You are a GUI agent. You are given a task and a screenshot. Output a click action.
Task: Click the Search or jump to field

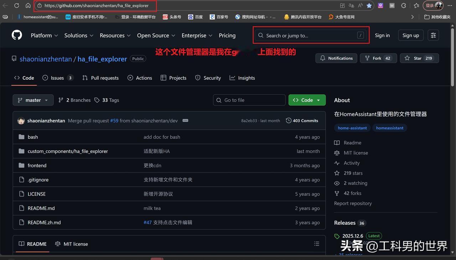point(311,35)
